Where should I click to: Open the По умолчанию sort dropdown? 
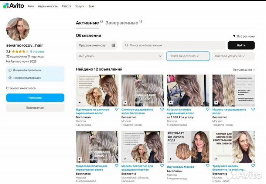click(x=243, y=69)
